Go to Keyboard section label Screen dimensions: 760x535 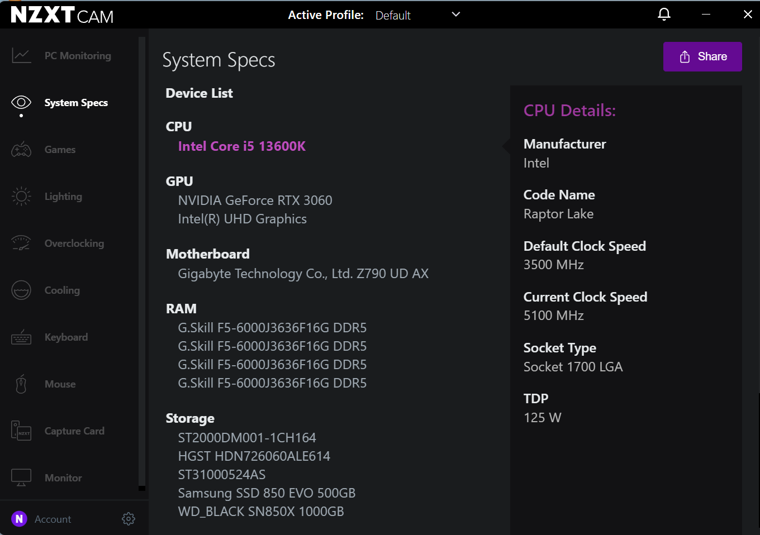point(66,337)
